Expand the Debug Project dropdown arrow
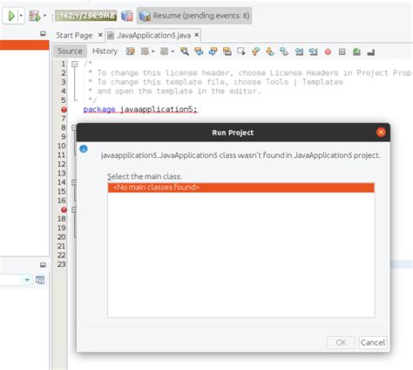The width and height of the screenshot is (413, 370). pos(44,16)
